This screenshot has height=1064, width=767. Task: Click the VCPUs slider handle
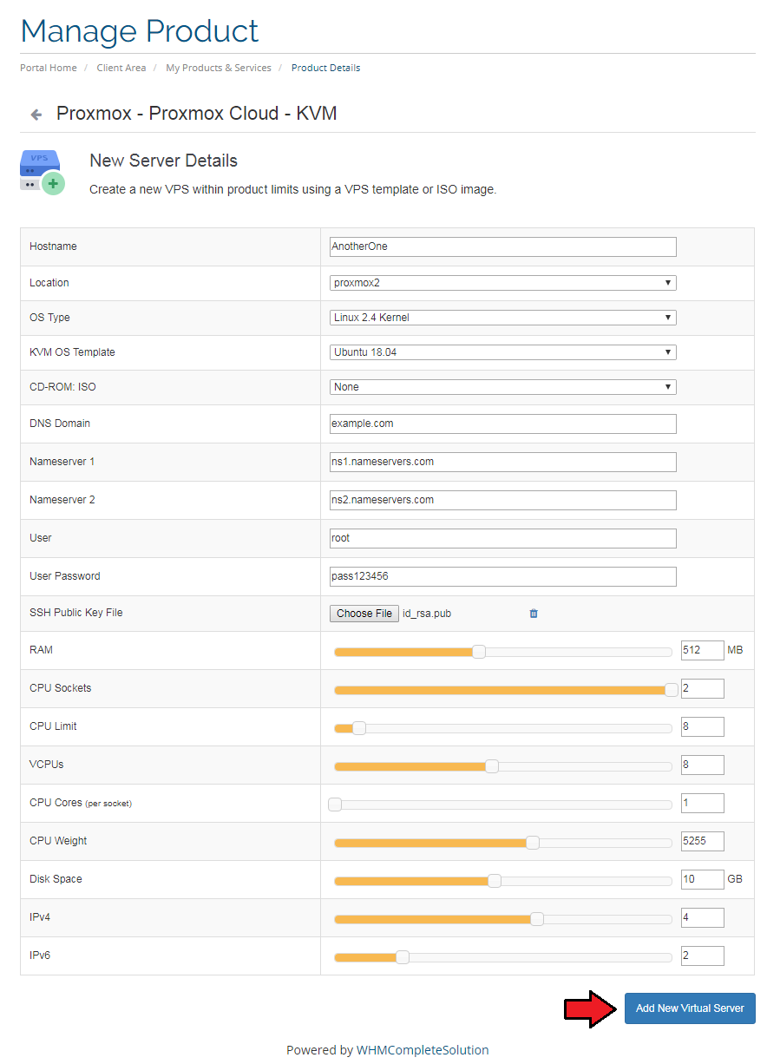(x=492, y=766)
